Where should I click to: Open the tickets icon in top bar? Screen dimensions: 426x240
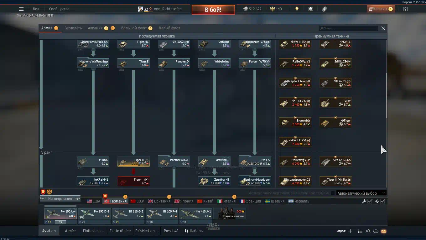[325, 9]
